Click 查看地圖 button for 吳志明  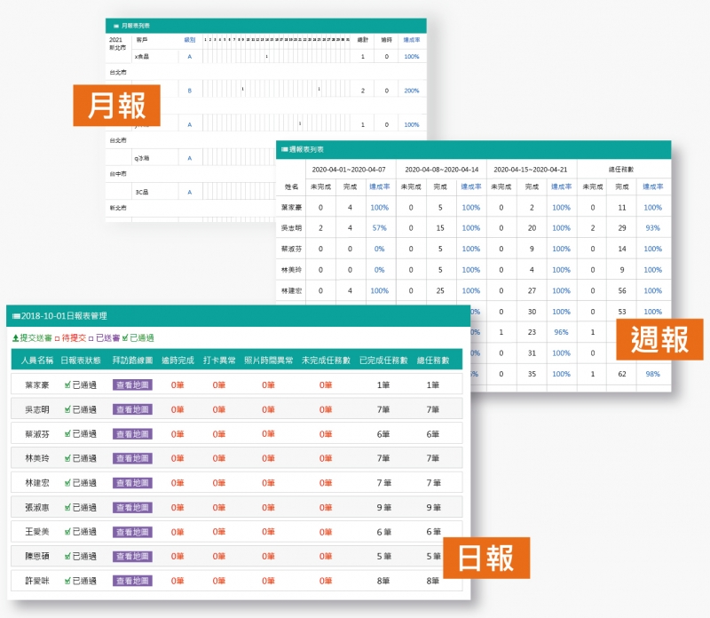132,409
